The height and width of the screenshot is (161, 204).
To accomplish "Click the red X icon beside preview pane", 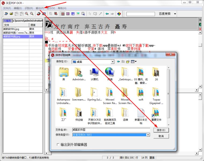I will 200,29.
